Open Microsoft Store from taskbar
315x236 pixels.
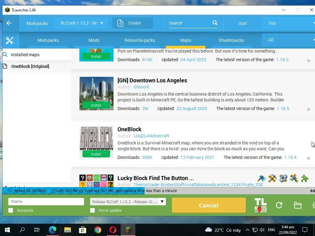[x=82, y=230]
